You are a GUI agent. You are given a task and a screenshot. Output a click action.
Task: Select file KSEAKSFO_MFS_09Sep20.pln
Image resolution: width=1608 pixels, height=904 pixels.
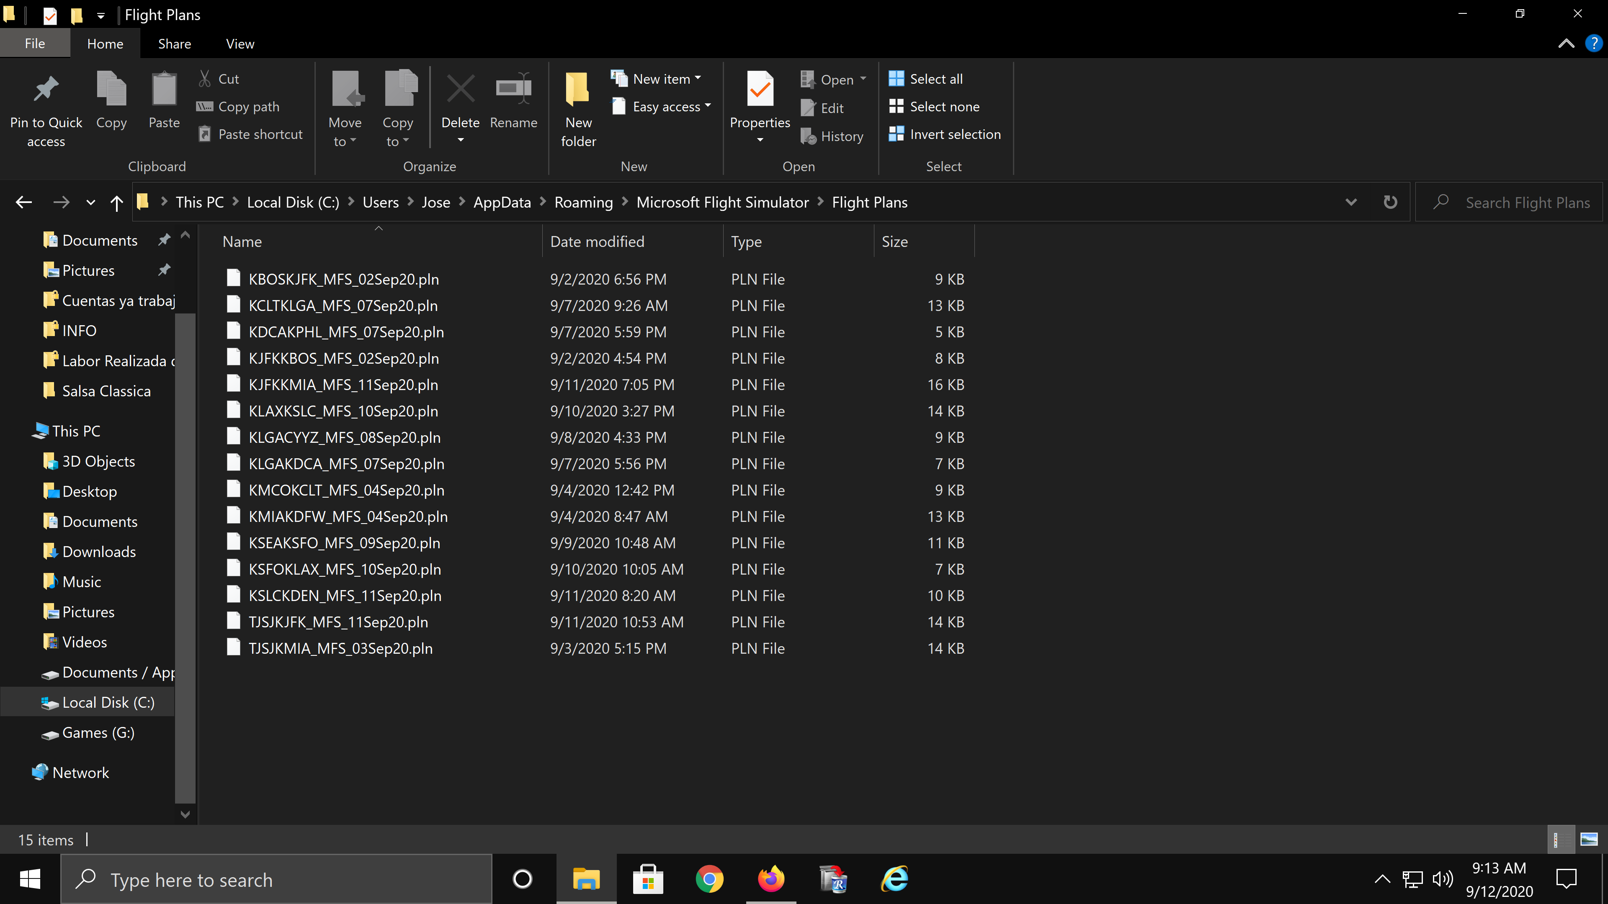point(344,543)
